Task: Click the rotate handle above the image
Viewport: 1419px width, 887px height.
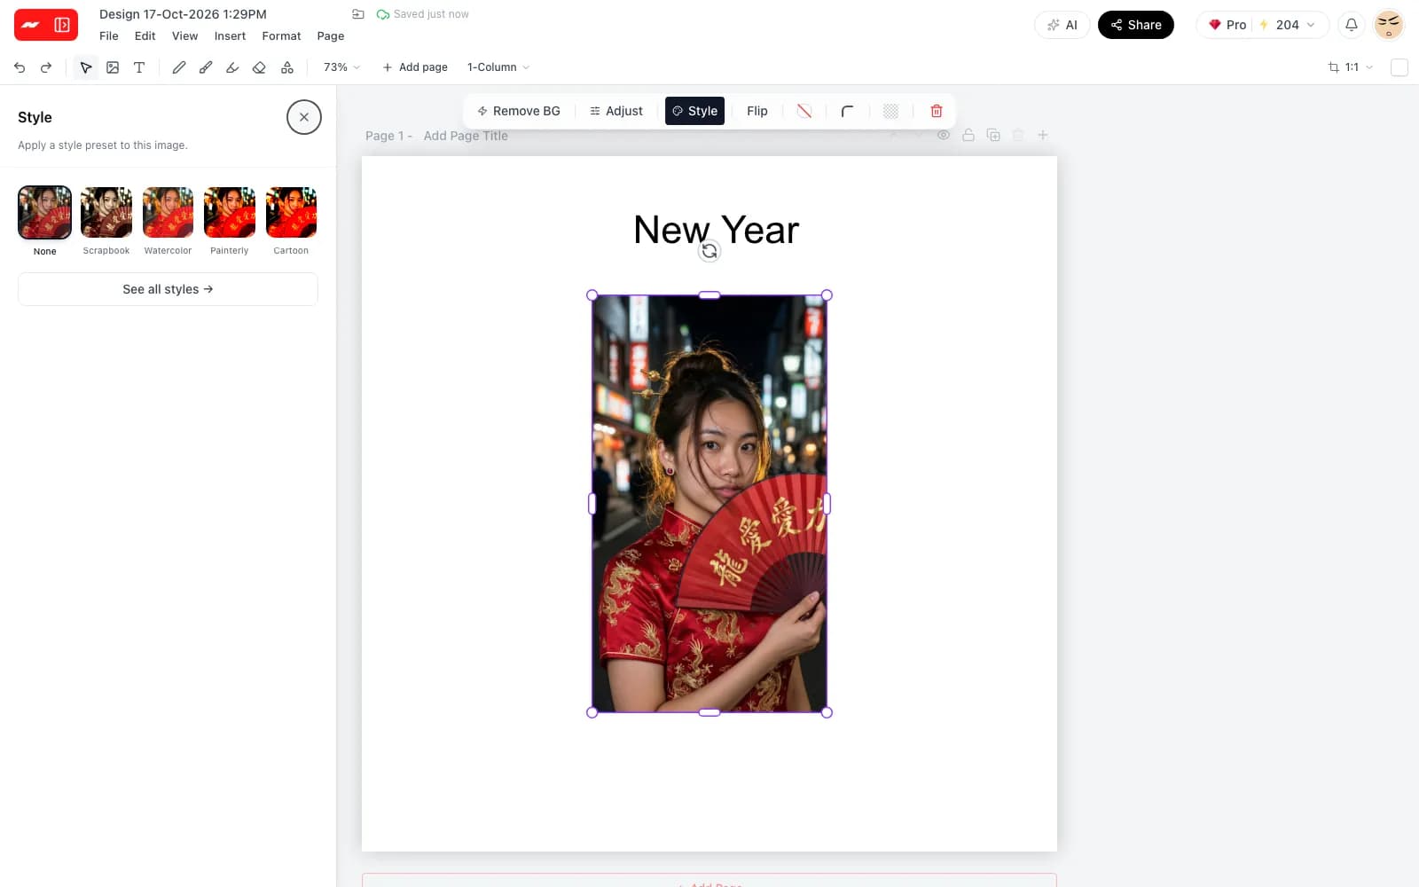Action: (x=709, y=252)
